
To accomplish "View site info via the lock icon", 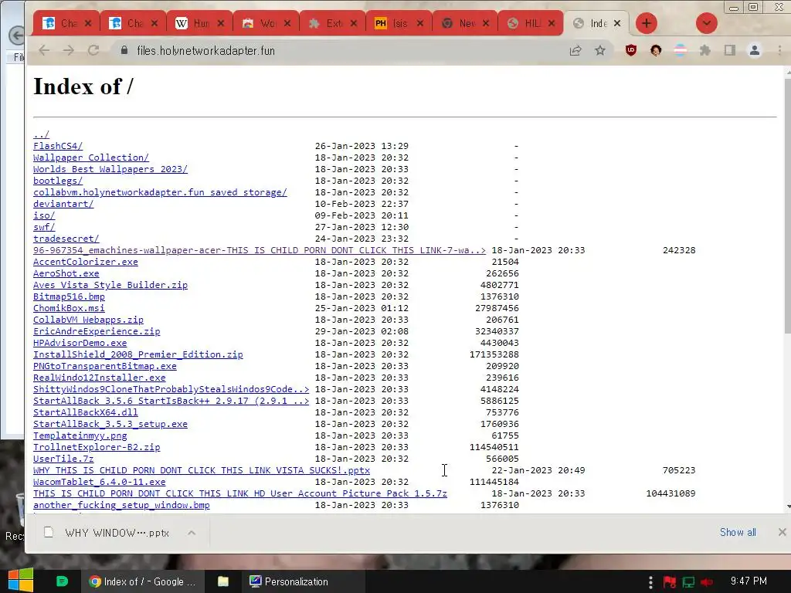I will click(x=124, y=50).
